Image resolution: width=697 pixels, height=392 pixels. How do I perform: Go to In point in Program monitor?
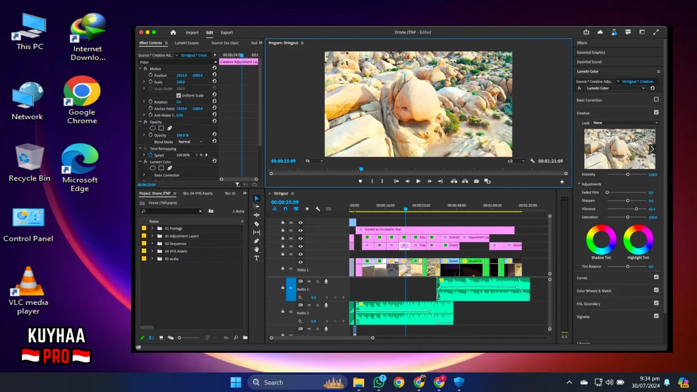(396, 181)
